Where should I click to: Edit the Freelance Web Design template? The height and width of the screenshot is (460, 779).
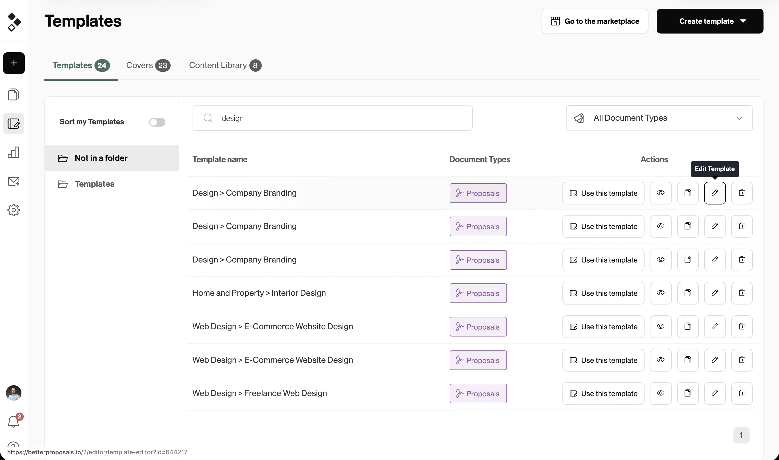pos(715,394)
